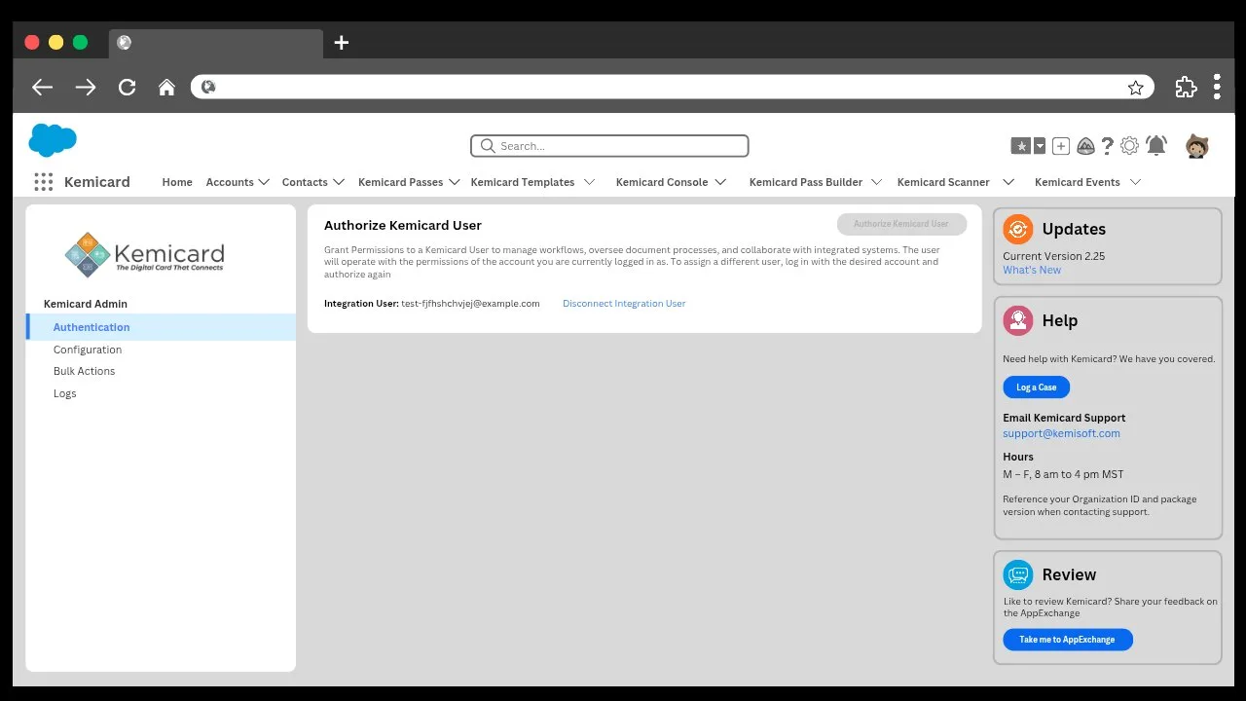Screen dimensions: 1246x701
Task: Open the Notifications bell
Action: [1156, 146]
